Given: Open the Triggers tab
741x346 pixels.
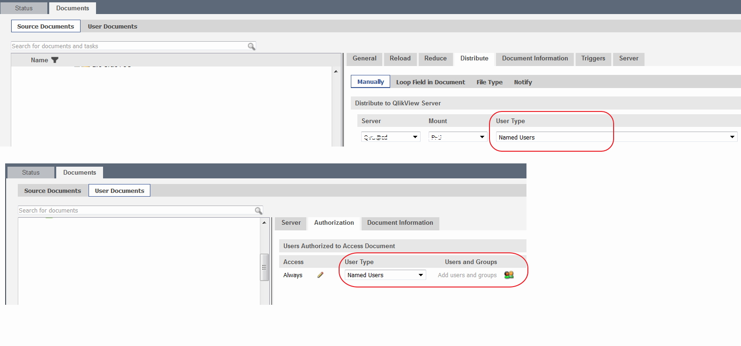Looking at the screenshot, I should 593,59.
